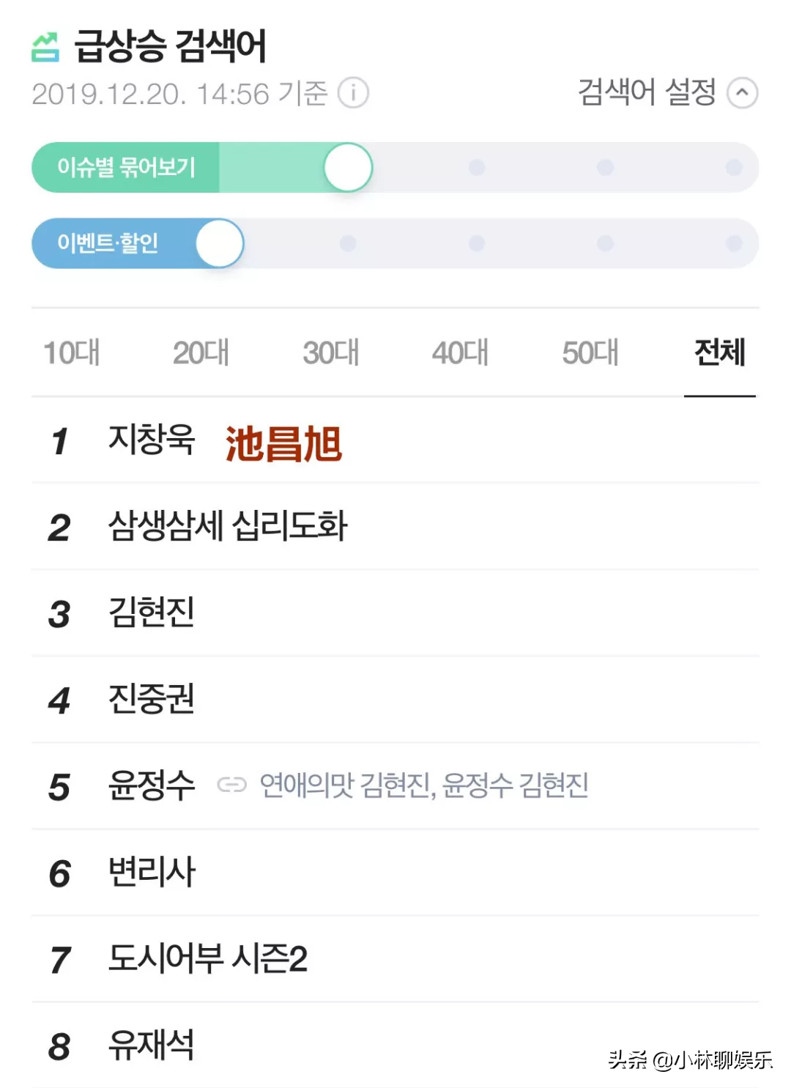This screenshot has height=1088, width=791.
Task: Collapse 검색어 설정 with the chevron icon
Action: coord(742,93)
